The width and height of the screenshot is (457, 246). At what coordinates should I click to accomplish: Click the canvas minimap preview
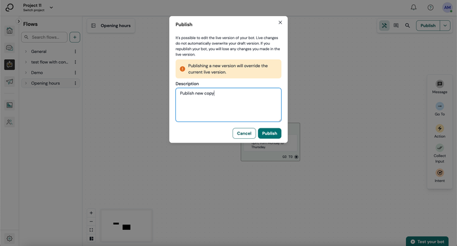pos(126,225)
